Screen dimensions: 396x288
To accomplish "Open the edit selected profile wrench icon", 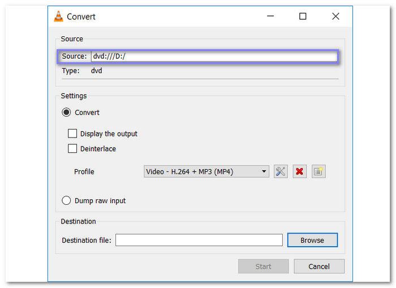I will point(281,171).
